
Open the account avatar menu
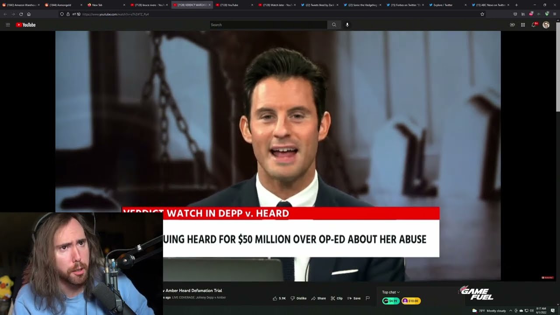[546, 25]
